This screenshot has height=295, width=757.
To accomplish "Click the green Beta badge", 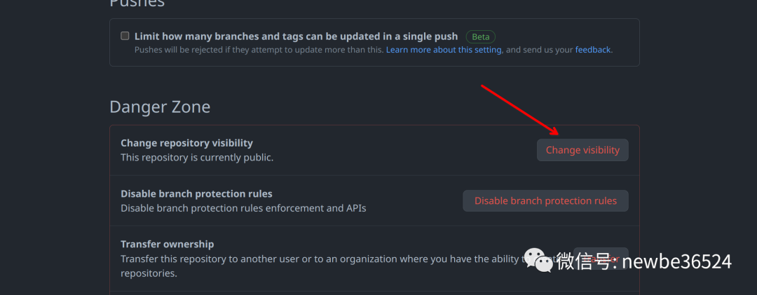I will [480, 36].
